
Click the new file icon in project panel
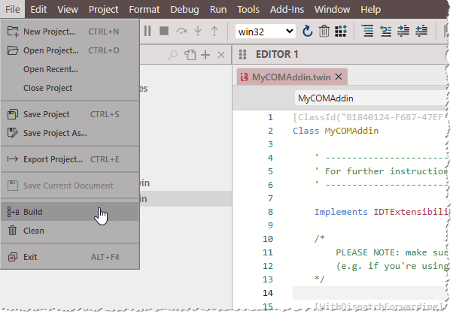[x=190, y=55]
